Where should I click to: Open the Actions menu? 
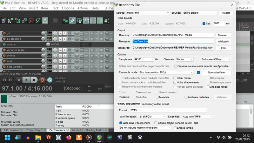coord(83,8)
